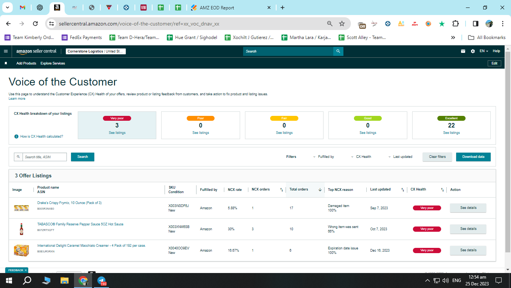View site information icon in address bar
Screen dimensions: 511x288
(x=52, y=24)
